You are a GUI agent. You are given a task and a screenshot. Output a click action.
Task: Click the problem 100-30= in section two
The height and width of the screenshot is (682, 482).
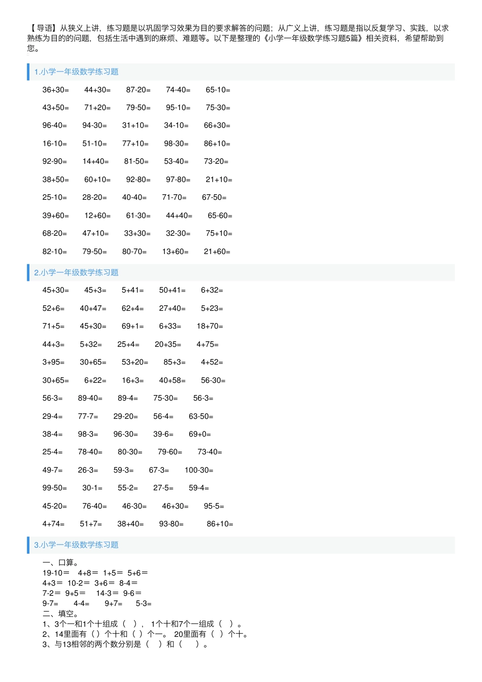click(199, 470)
